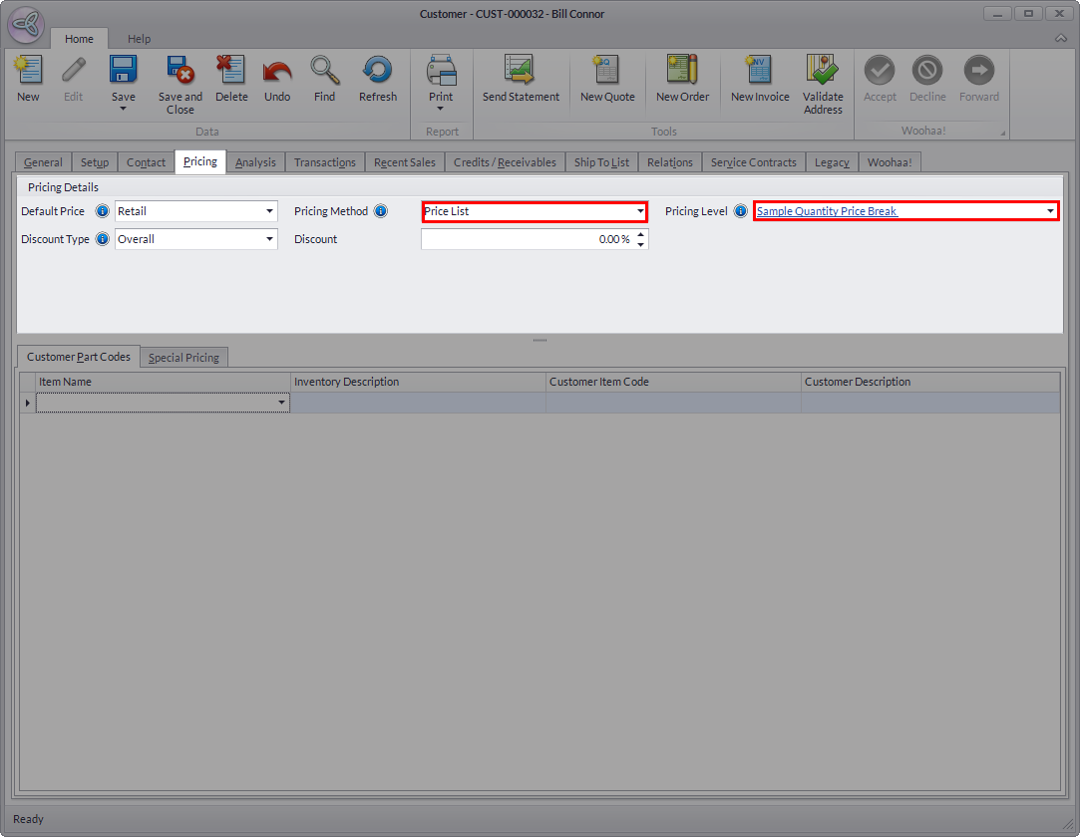The height and width of the screenshot is (837, 1080).
Task: Click the New customer icon
Action: (28, 72)
